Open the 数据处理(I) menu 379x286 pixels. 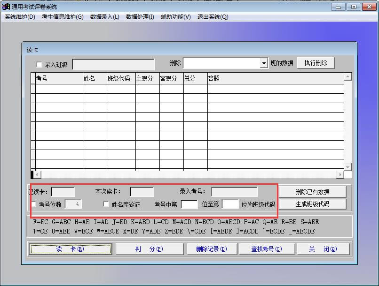point(140,17)
